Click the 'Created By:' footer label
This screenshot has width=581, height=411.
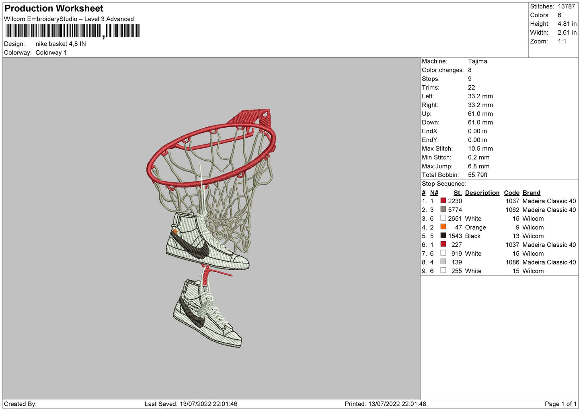coord(20,404)
